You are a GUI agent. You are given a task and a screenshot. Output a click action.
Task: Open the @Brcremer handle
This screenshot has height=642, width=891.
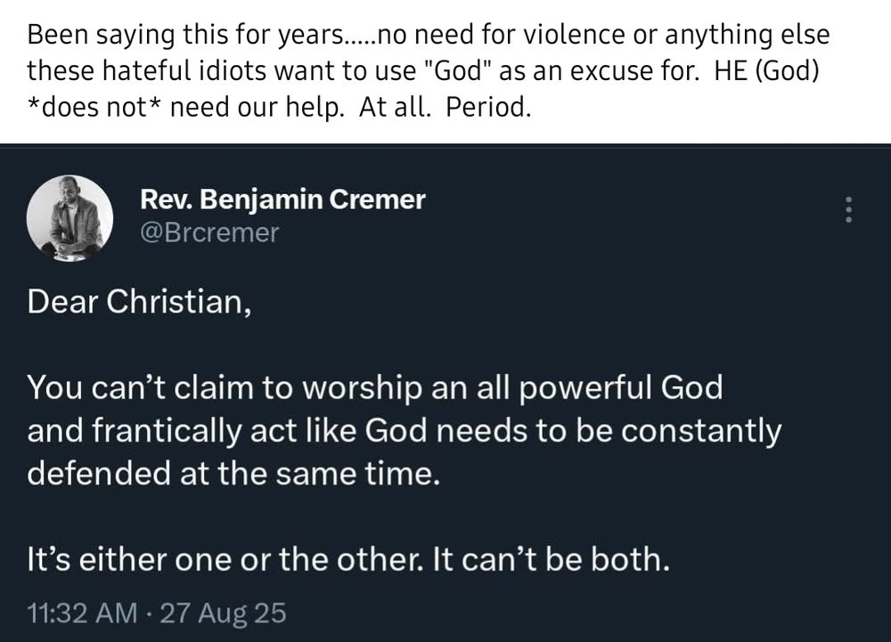(x=209, y=232)
